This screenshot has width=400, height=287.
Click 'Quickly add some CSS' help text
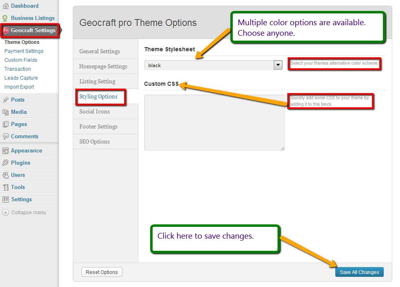(x=330, y=101)
